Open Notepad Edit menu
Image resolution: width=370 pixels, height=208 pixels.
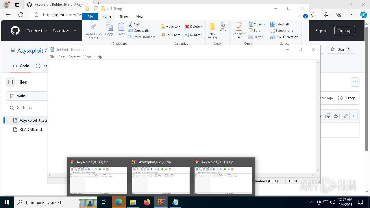62,57
